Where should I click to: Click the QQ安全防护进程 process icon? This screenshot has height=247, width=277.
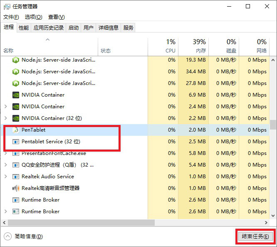pyautogui.click(x=16, y=165)
